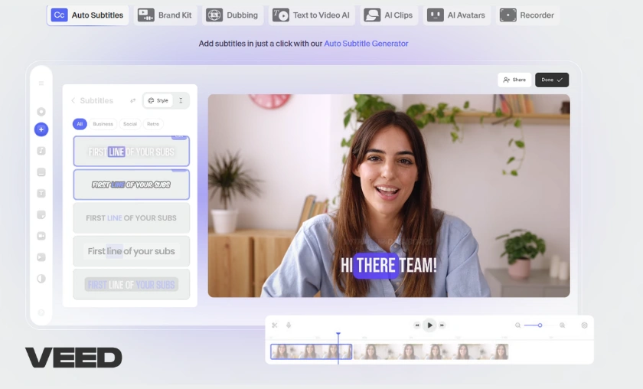Skip backward in the player
The width and height of the screenshot is (643, 389).
[x=417, y=325]
